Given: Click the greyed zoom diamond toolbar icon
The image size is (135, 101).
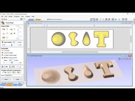Looking at the screenshot, I should [x=101, y=19].
